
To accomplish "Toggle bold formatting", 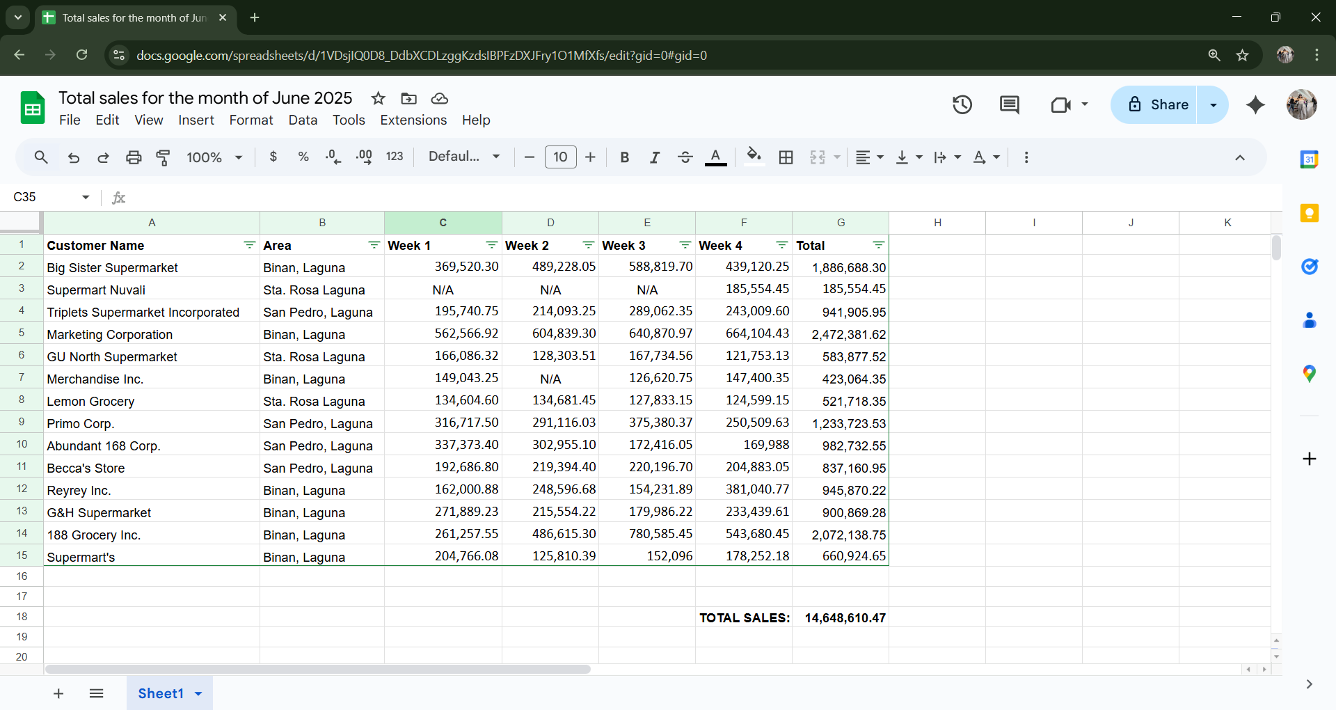I will pyautogui.click(x=624, y=157).
